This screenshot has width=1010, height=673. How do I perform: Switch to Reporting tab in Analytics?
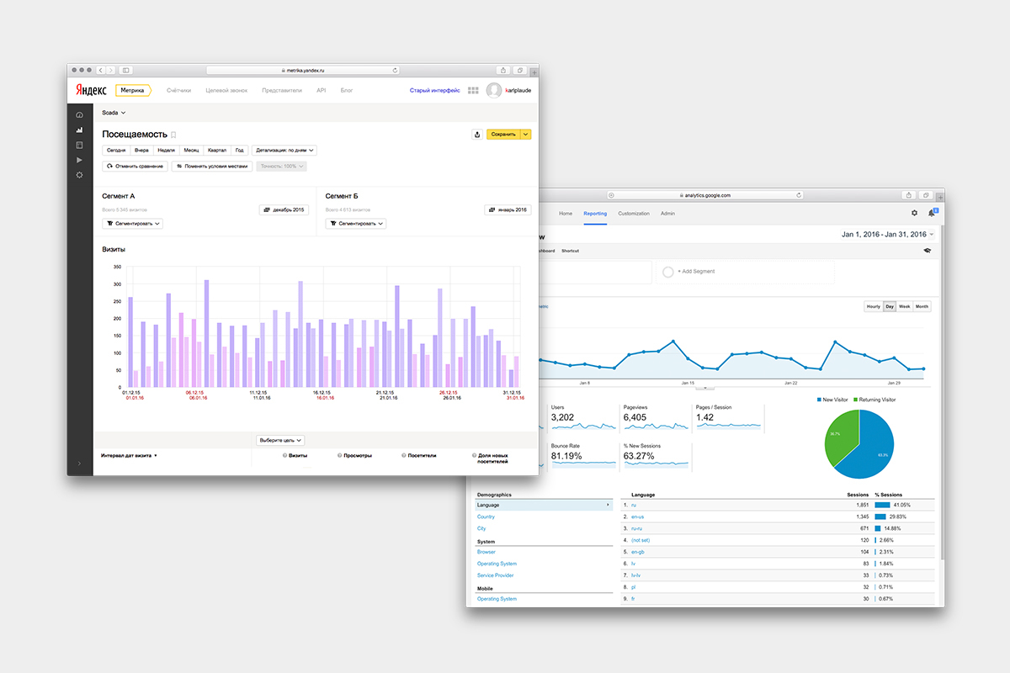click(x=595, y=214)
